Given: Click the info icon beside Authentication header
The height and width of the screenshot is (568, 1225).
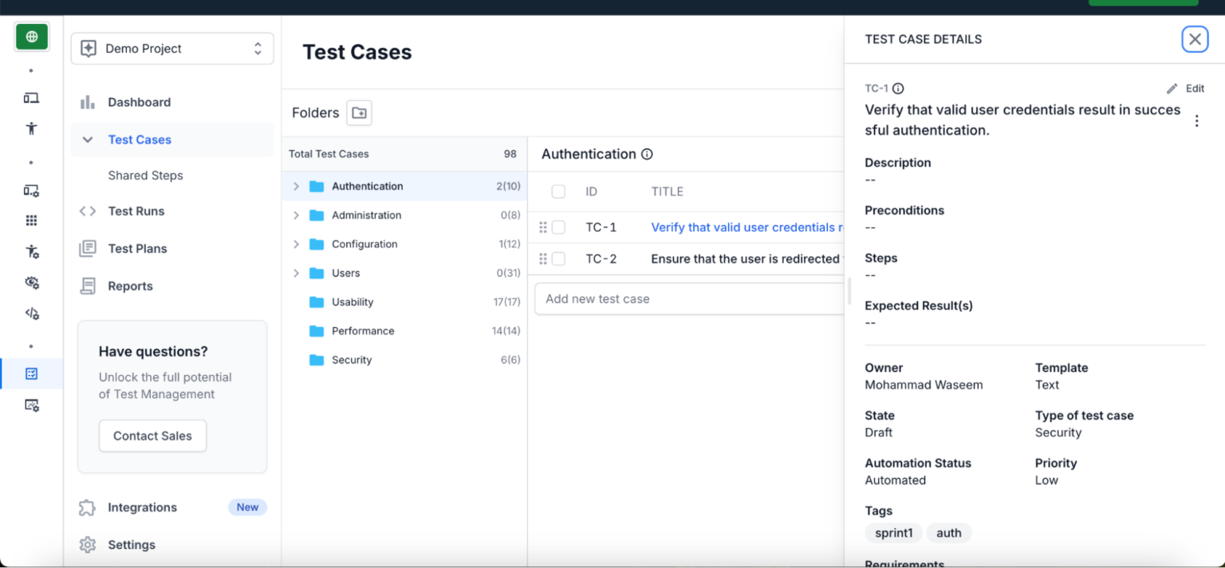Looking at the screenshot, I should click(x=646, y=153).
